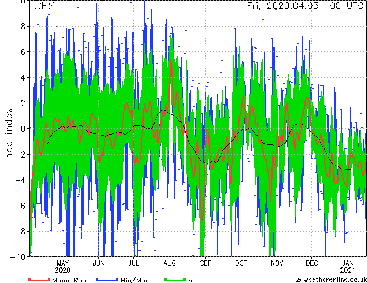Click the SEP axis label
367x283 pixels.
[205, 263]
